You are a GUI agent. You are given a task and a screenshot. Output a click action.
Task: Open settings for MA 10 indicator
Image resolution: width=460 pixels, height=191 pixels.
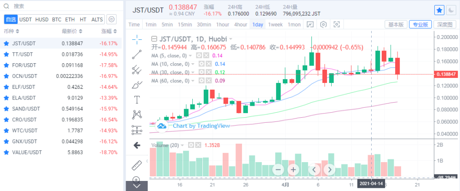[201, 64]
